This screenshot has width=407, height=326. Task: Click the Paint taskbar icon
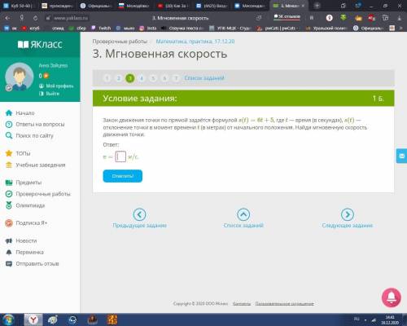53,319
